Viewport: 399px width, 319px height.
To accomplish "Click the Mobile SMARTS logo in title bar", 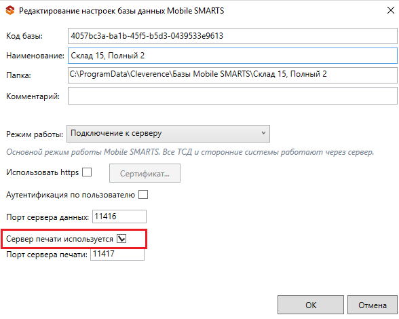I will click(x=10, y=11).
